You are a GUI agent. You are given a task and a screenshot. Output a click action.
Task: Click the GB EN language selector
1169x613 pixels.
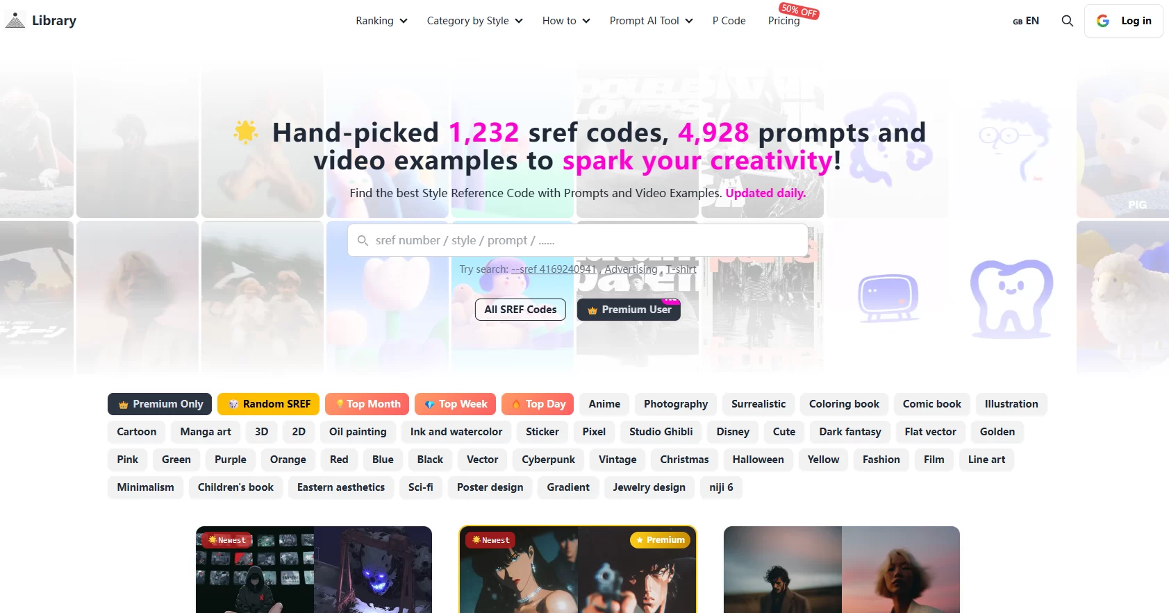1026,21
